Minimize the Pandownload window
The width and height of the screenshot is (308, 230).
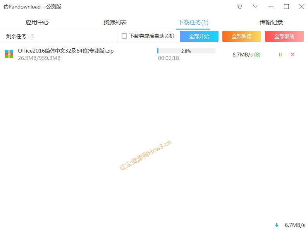[271, 7]
